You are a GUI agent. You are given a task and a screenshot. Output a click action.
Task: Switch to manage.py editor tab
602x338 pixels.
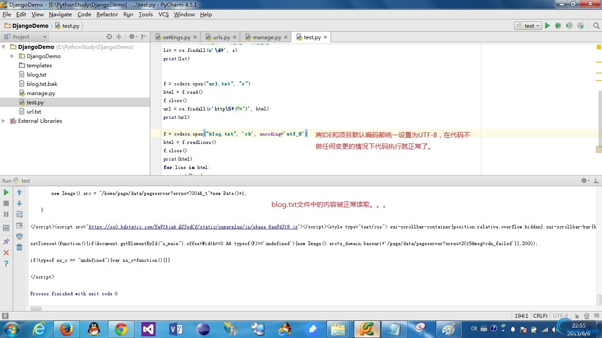pyautogui.click(x=266, y=37)
